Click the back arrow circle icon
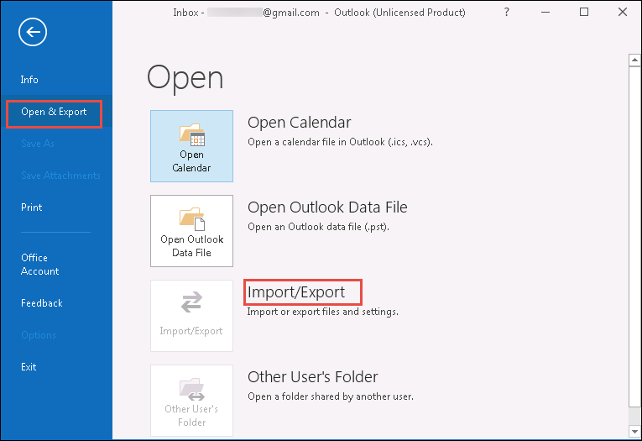Viewport: 642px width, 441px height. pos(33,33)
